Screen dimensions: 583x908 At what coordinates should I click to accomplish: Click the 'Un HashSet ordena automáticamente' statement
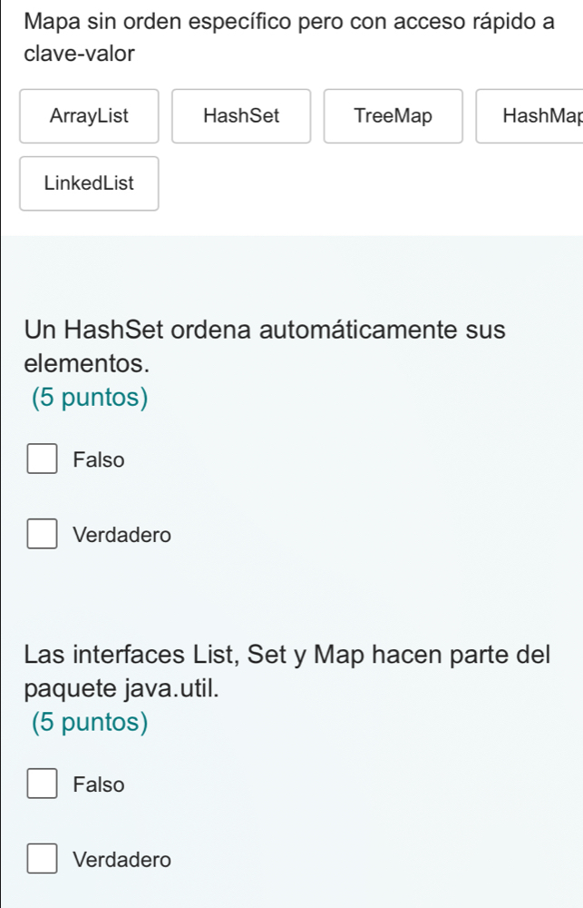(265, 329)
